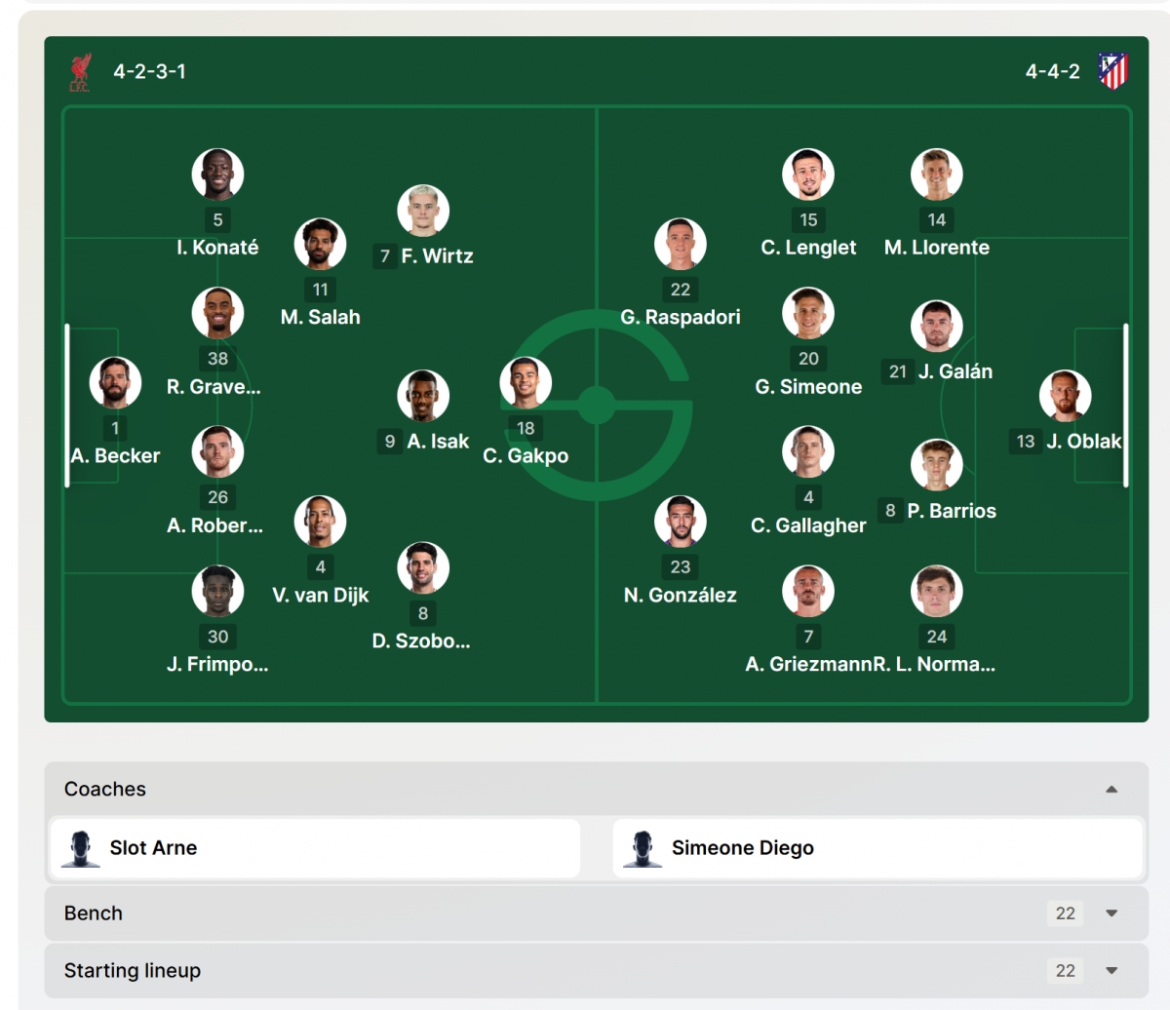Click A. Becker's player avatar
The image size is (1170, 1010).
(115, 382)
